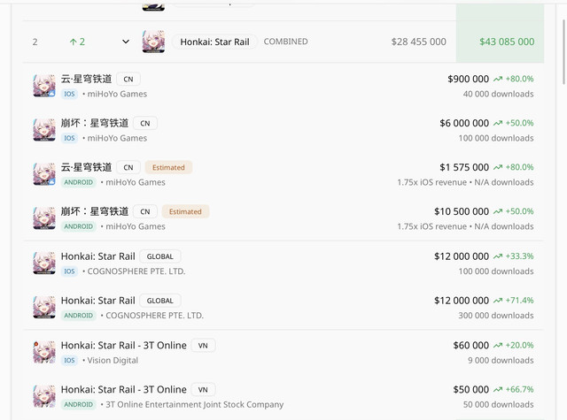Click the COMBINED label
The image size is (567, 420).
(x=285, y=42)
